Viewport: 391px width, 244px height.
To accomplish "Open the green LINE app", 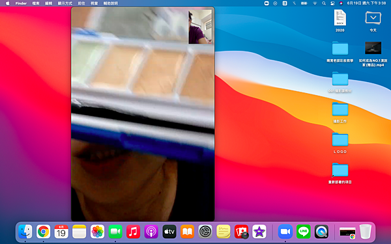I will pyautogui.click(x=303, y=232).
